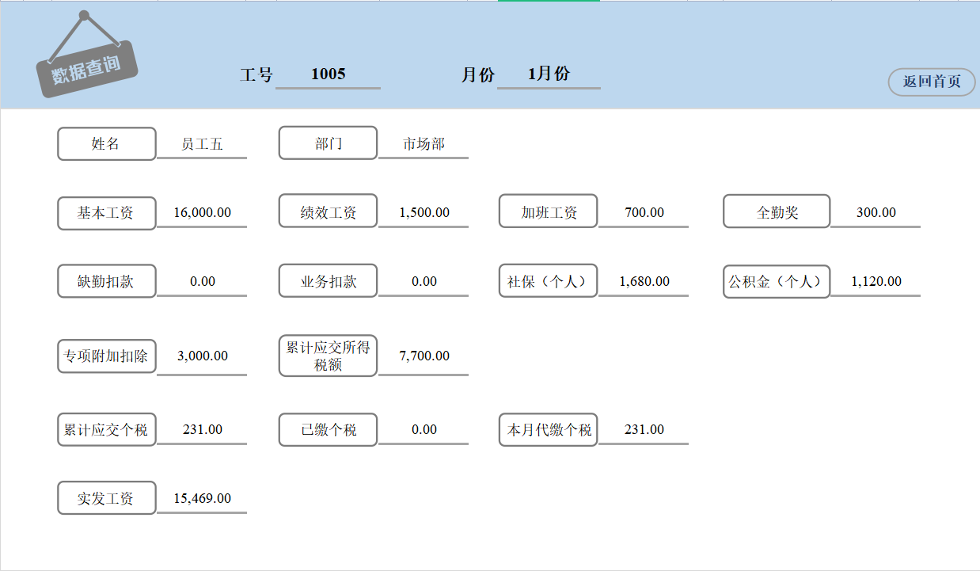Click the 返回首页 button
The width and height of the screenshot is (980, 571).
pyautogui.click(x=931, y=82)
